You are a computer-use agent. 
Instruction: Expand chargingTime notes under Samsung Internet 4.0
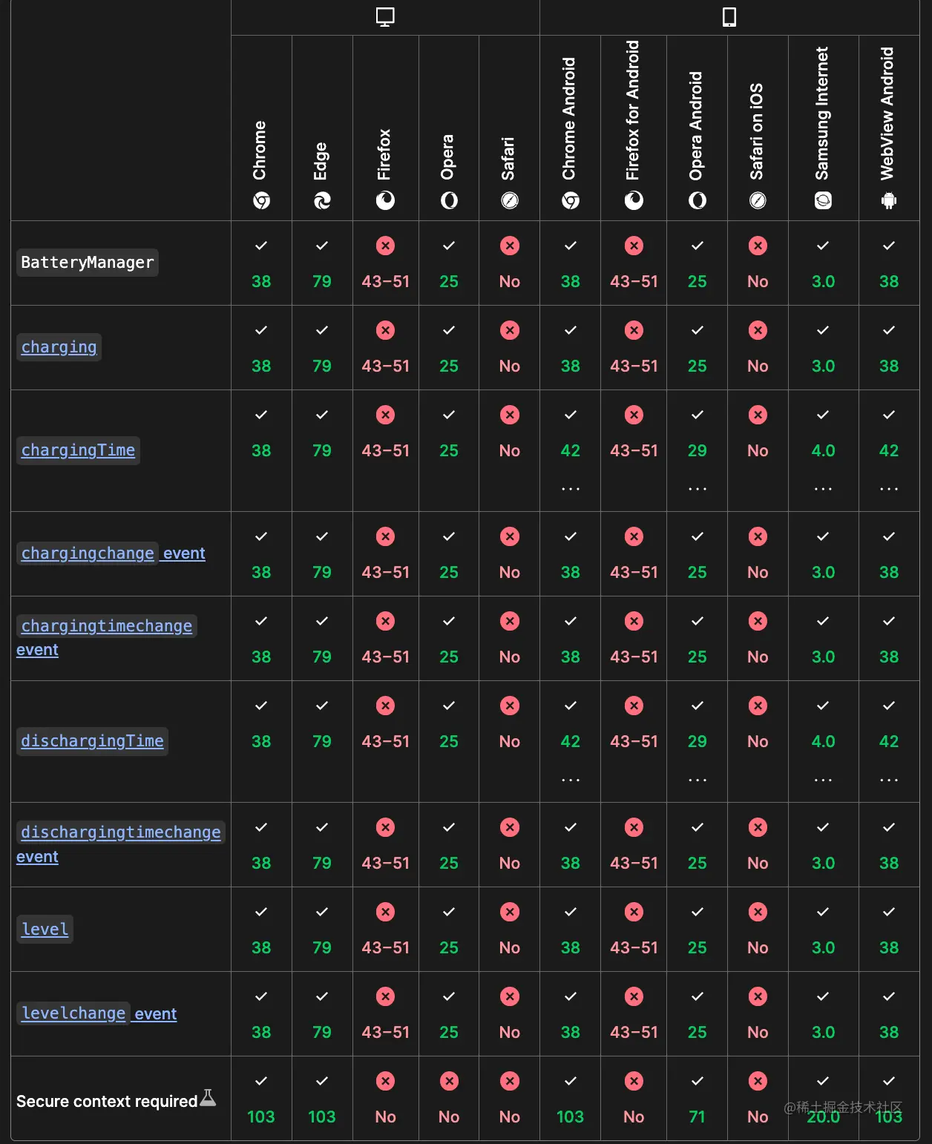tap(823, 489)
